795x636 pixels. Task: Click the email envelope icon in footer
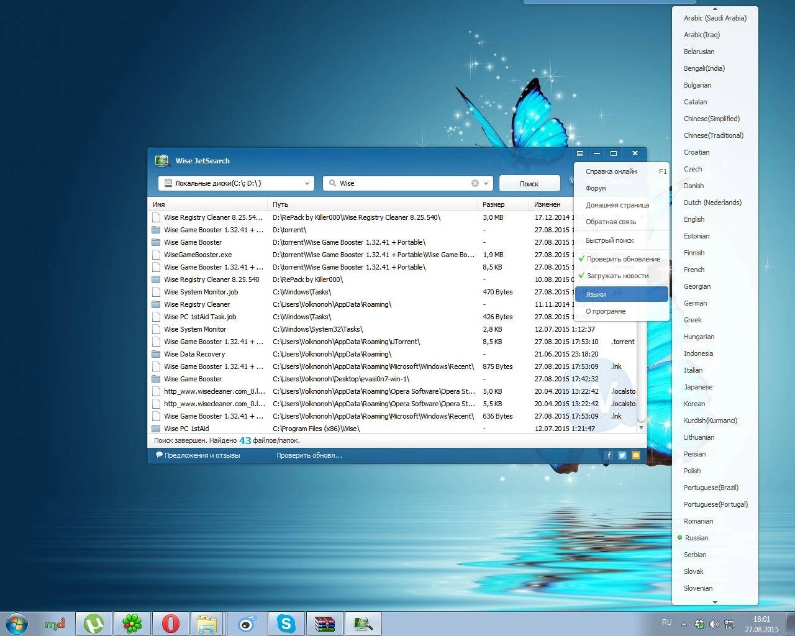pyautogui.click(x=636, y=455)
